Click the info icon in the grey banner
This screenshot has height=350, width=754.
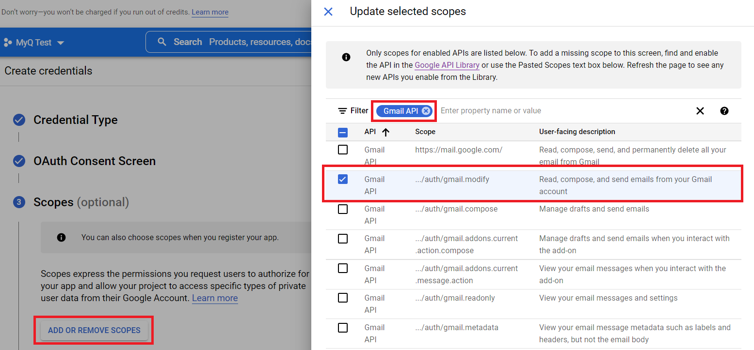pyautogui.click(x=346, y=57)
